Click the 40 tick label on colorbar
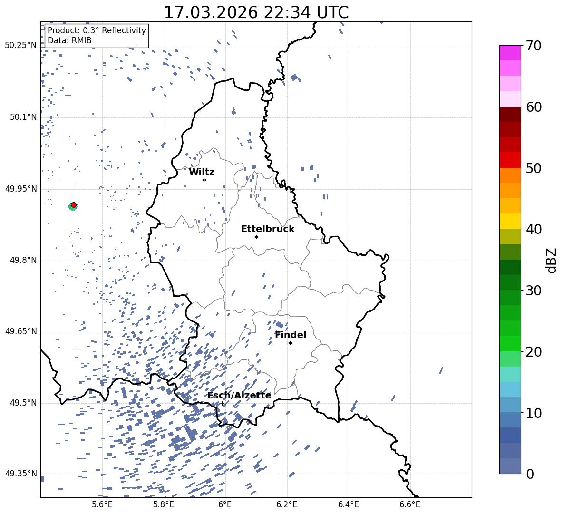Screen dimensions: 563x514 pos(534,229)
